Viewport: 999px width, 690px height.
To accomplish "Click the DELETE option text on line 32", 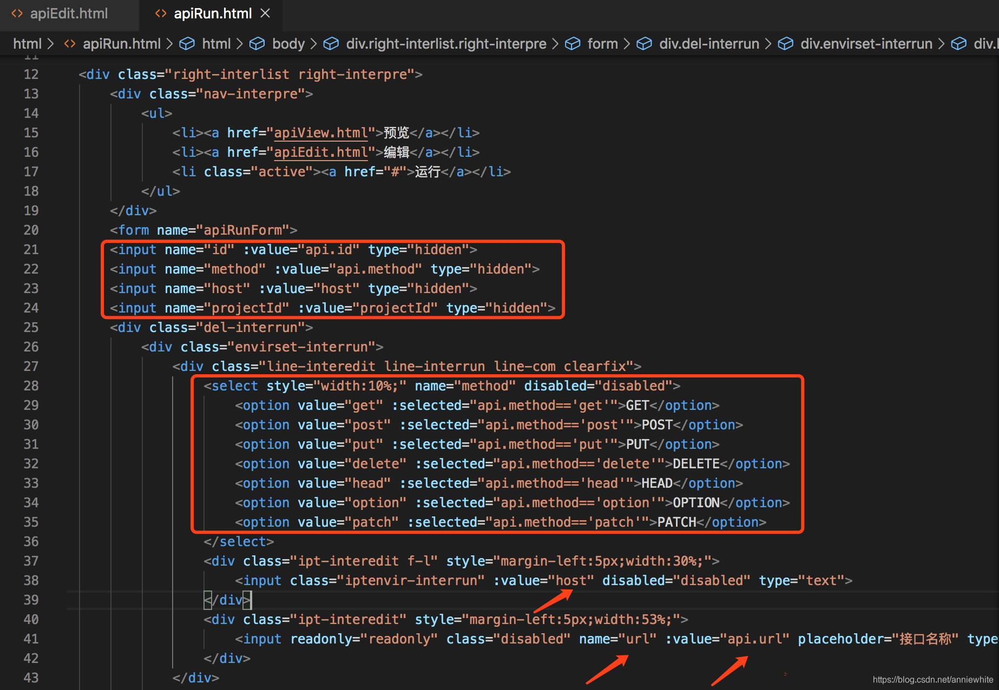I will pyautogui.click(x=696, y=464).
